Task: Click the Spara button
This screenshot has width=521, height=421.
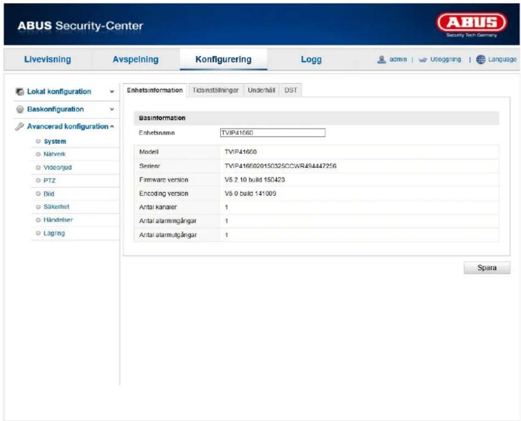Action: (x=487, y=268)
